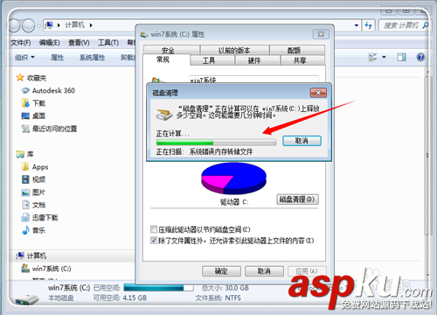Image resolution: width=437 pixels, height=315 pixels.
Task: Click the 属性 toolbar button in Explorer
Action: pyautogui.click(x=57, y=57)
